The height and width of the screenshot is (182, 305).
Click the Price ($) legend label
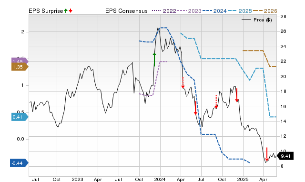263,20
